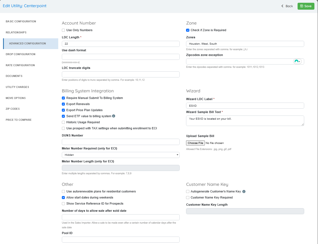Click the Account Number heading
The height and width of the screenshot is (244, 318).
pyautogui.click(x=79, y=23)
